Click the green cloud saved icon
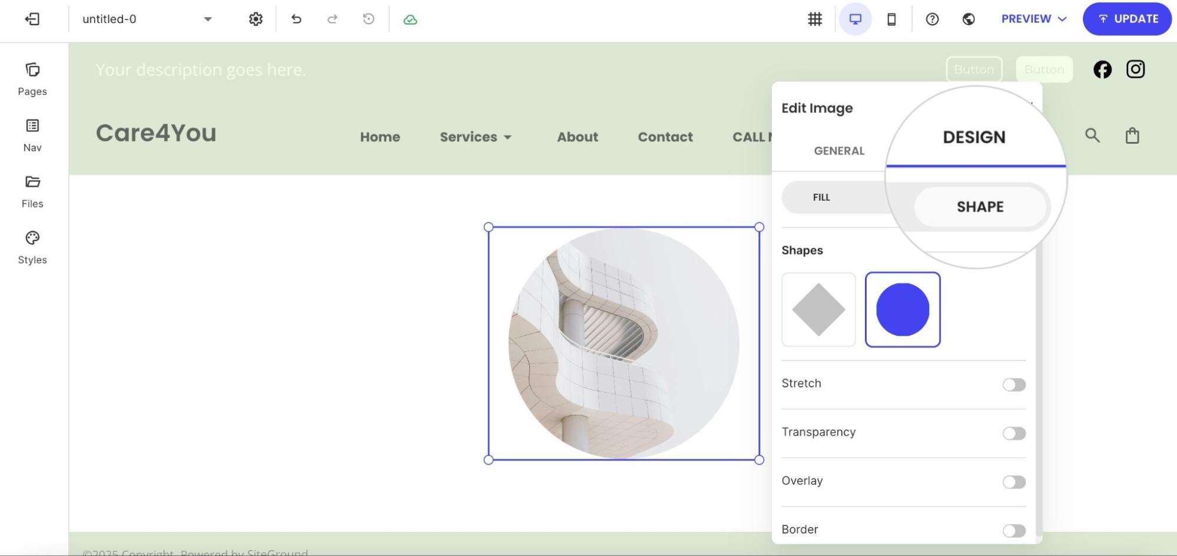 coord(410,19)
